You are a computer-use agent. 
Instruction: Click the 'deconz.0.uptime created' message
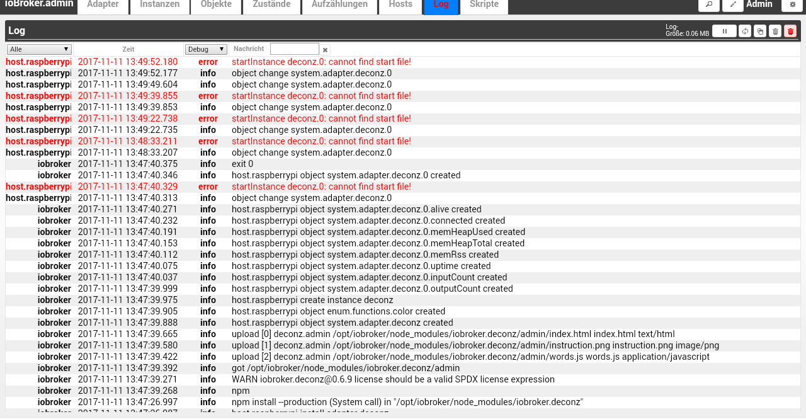pos(361,266)
